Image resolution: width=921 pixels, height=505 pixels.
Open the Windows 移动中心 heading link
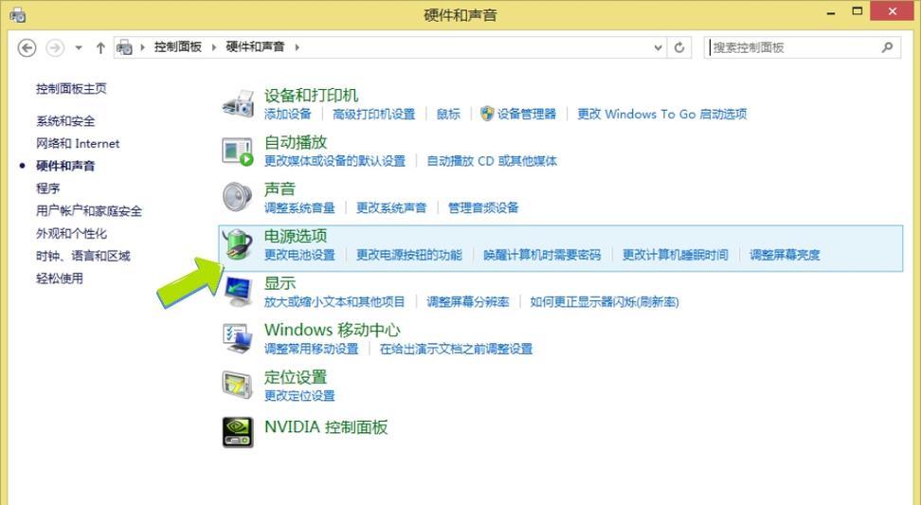tap(333, 330)
